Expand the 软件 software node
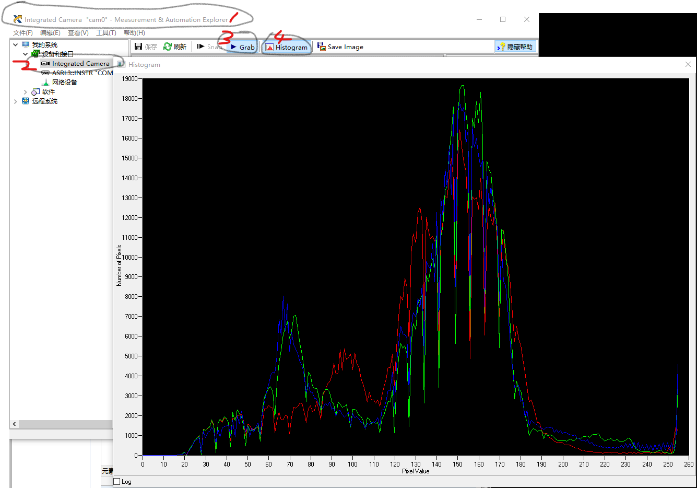 coord(25,92)
